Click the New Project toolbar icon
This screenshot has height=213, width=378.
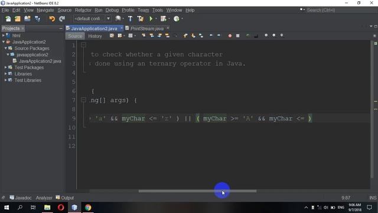(18, 19)
